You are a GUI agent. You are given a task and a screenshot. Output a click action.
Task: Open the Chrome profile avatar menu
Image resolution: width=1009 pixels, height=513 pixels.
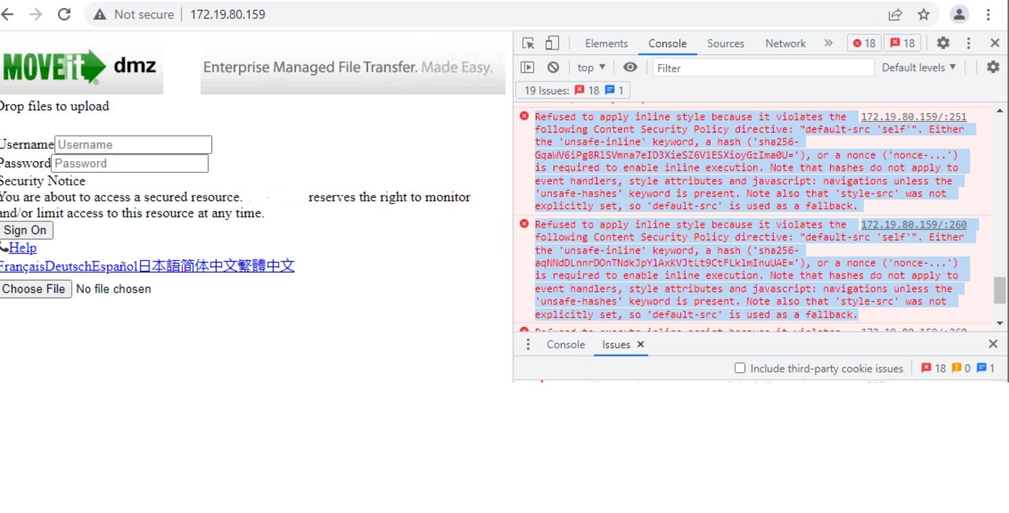click(959, 14)
